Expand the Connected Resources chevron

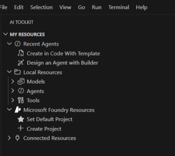[9, 138]
